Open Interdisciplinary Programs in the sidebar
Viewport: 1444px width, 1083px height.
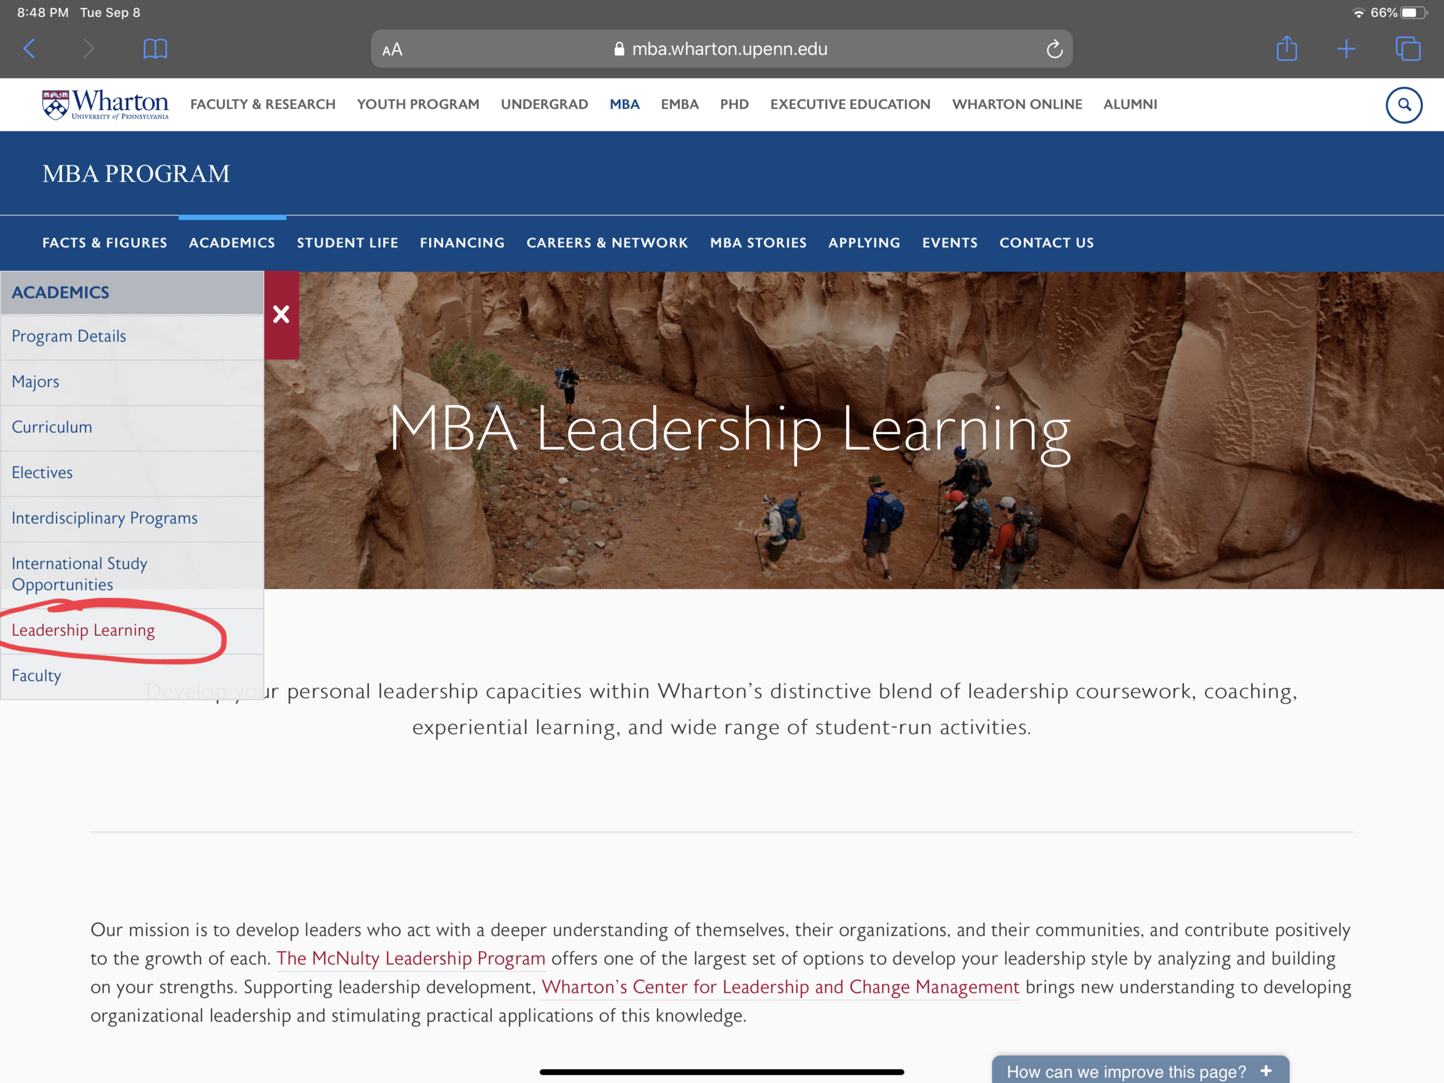[x=132, y=518]
